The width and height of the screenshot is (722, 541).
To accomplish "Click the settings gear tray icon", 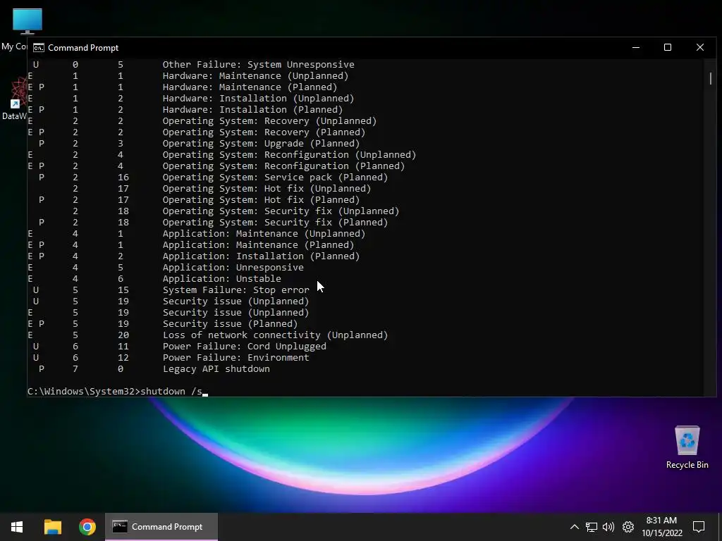I will coord(628,527).
